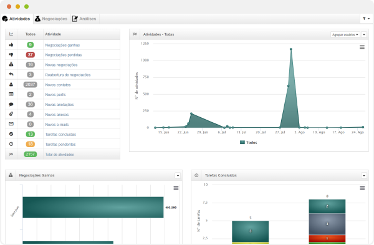Viewport: 374px width, 245px height.
Task: Click thumbs-up icon for Negociações ganhas
Action: (11, 45)
